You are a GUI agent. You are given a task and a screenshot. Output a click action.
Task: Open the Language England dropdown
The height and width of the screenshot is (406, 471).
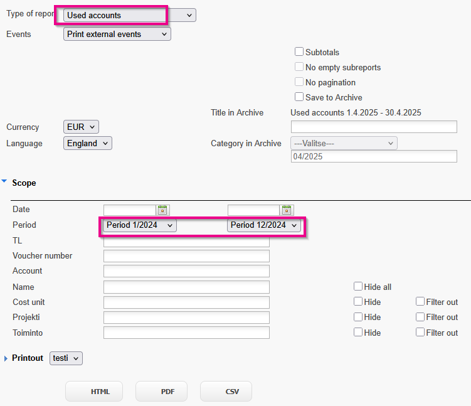click(88, 143)
